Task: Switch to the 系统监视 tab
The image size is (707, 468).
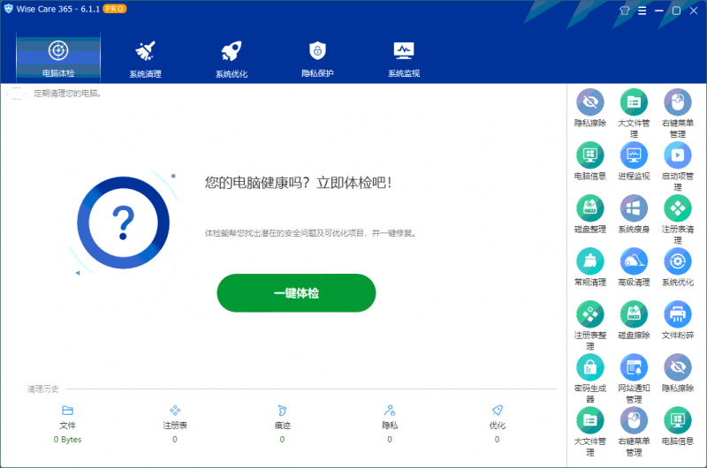Action: click(404, 59)
